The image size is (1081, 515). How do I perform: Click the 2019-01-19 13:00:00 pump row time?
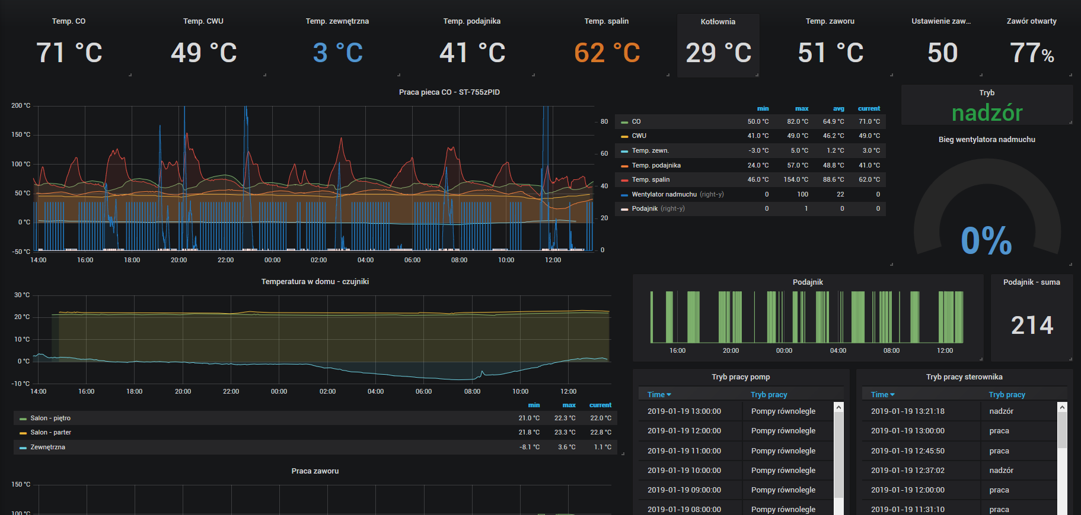(684, 411)
